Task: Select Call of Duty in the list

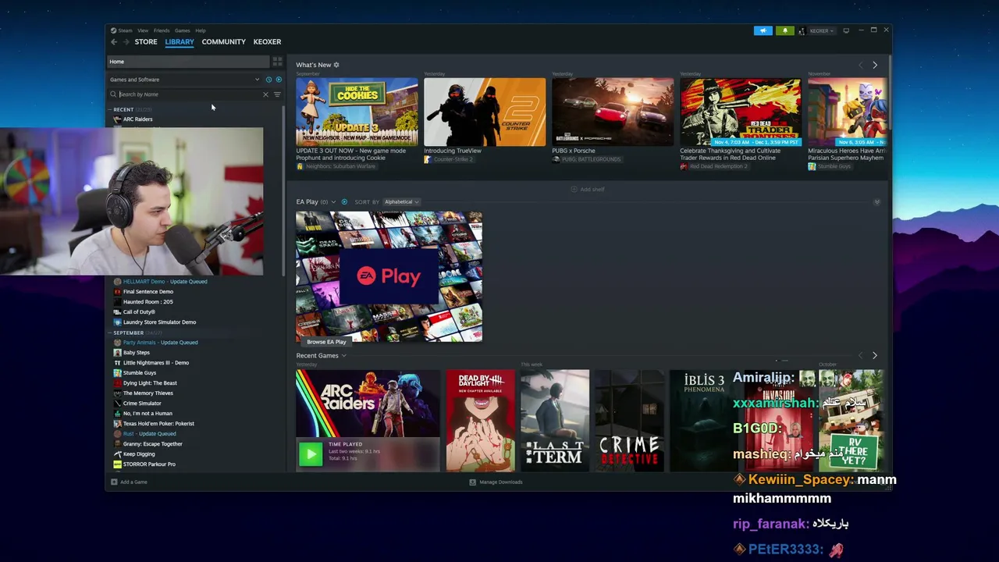Action: coord(134,312)
